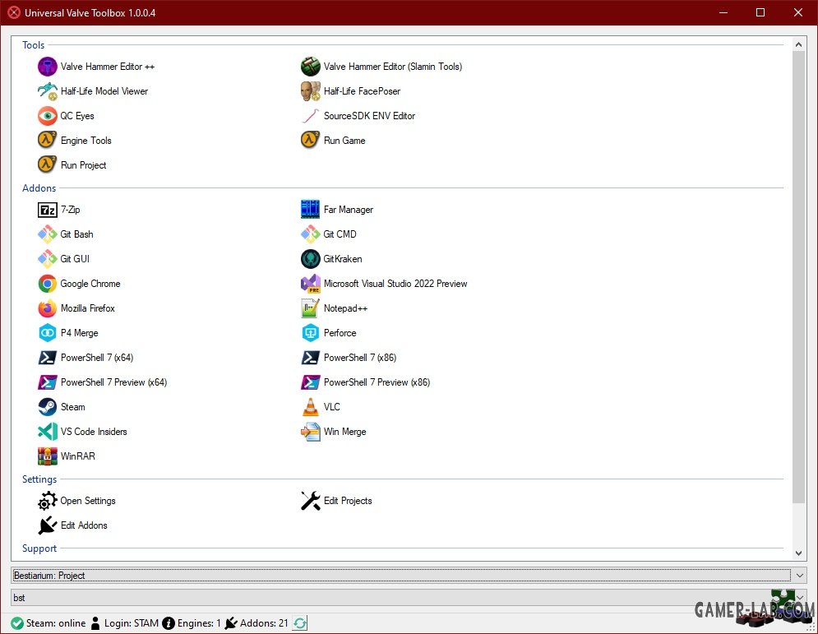Click the Open Settings gear icon

coord(47,501)
